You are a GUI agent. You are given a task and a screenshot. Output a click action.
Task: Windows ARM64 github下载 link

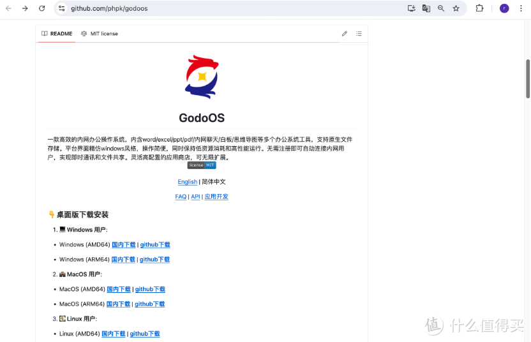(154, 260)
